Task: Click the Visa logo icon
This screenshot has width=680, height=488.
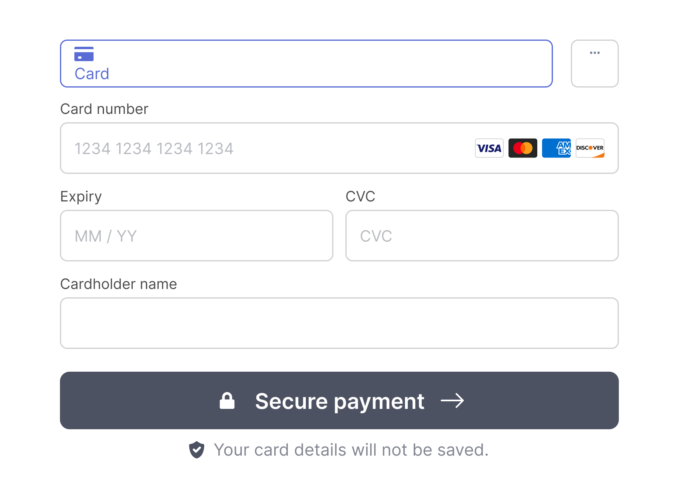Action: click(x=489, y=148)
